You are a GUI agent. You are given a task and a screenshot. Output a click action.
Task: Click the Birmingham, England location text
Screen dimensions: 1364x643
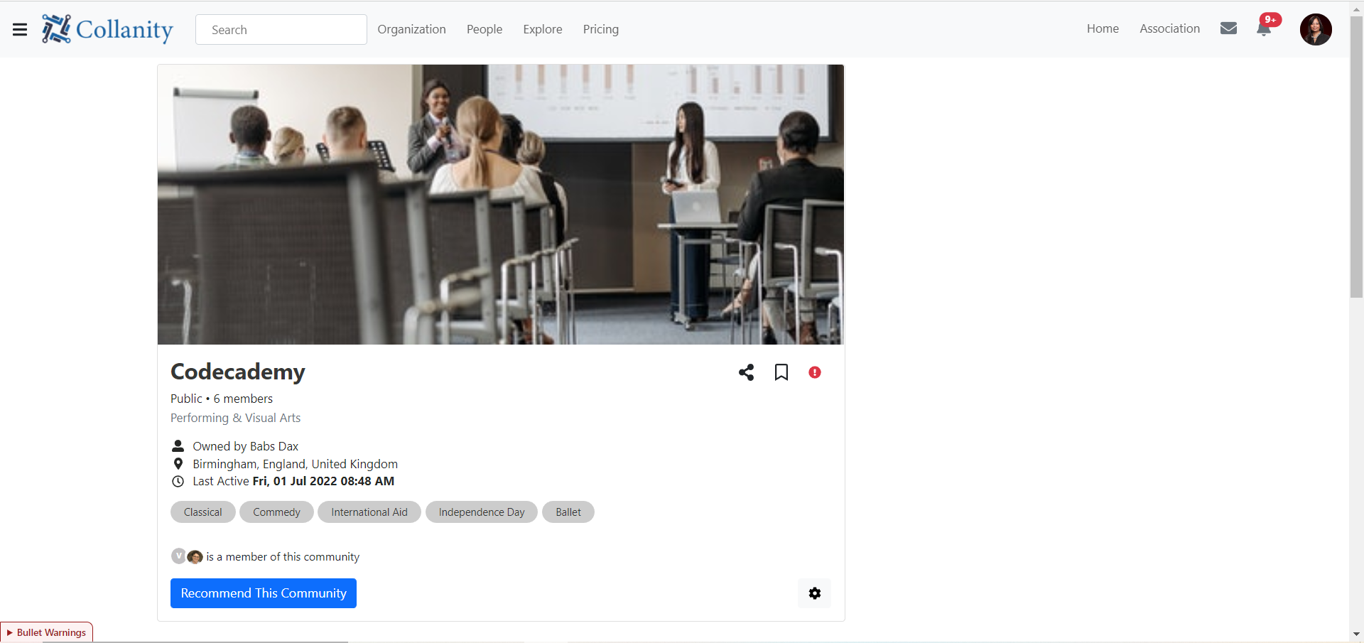click(x=296, y=464)
